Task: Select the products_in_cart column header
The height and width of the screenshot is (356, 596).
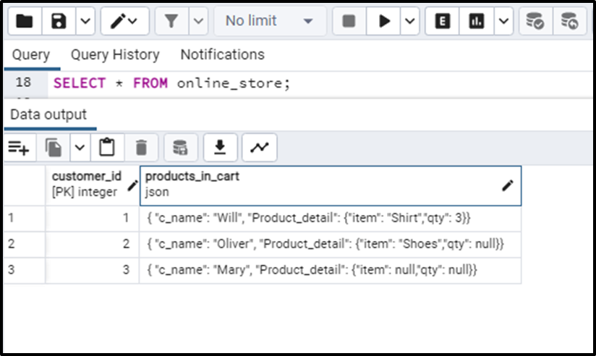Action: pos(331,186)
